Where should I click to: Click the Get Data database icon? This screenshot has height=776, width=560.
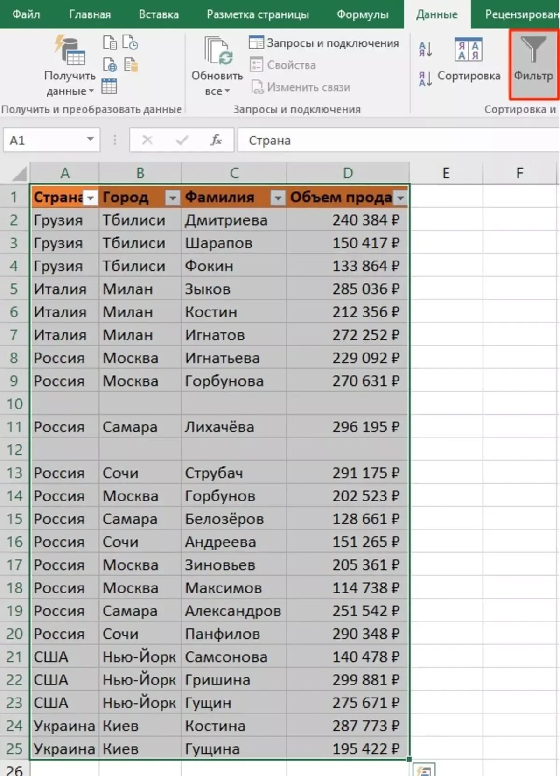coord(70,49)
